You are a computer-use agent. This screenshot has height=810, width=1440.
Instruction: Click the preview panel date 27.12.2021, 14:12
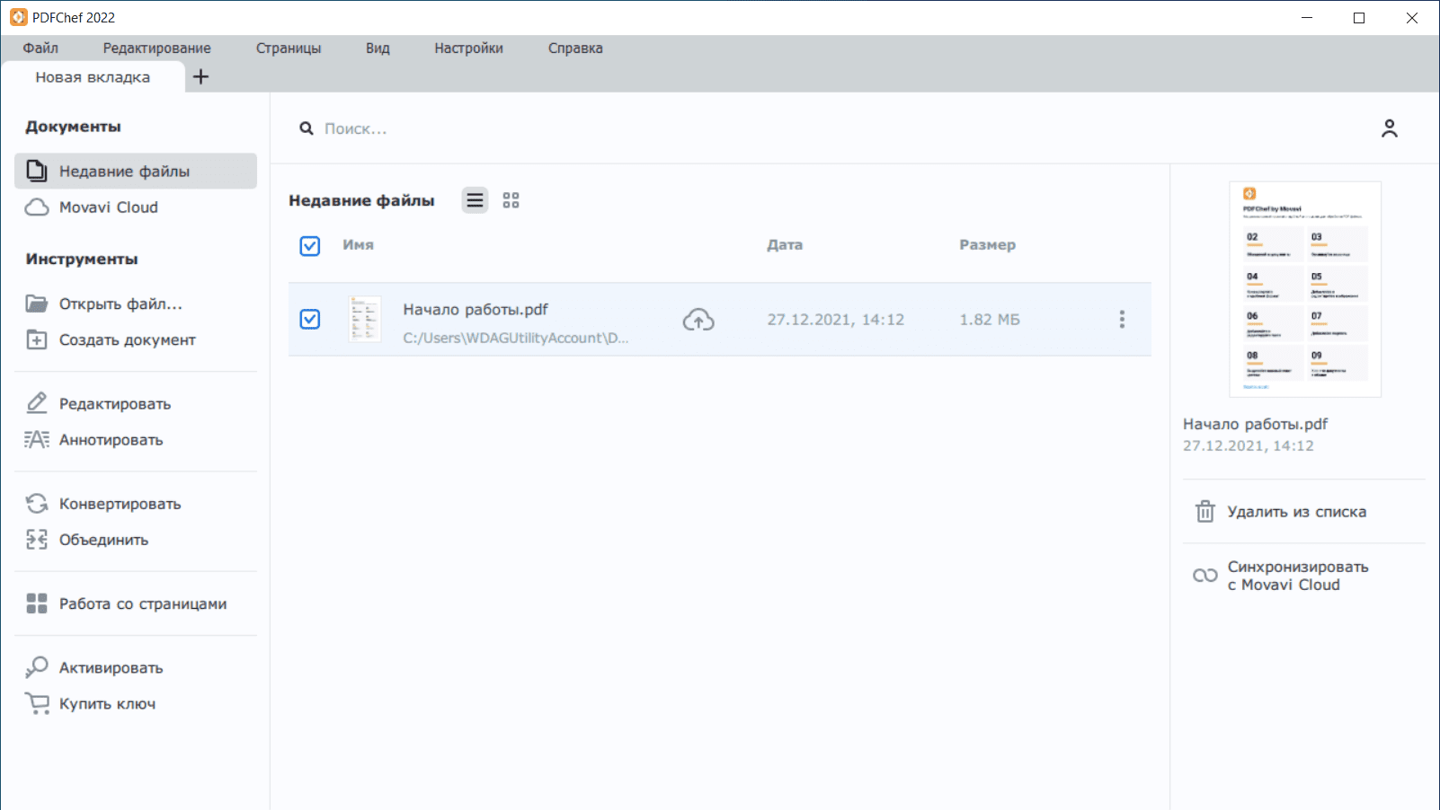(1249, 446)
